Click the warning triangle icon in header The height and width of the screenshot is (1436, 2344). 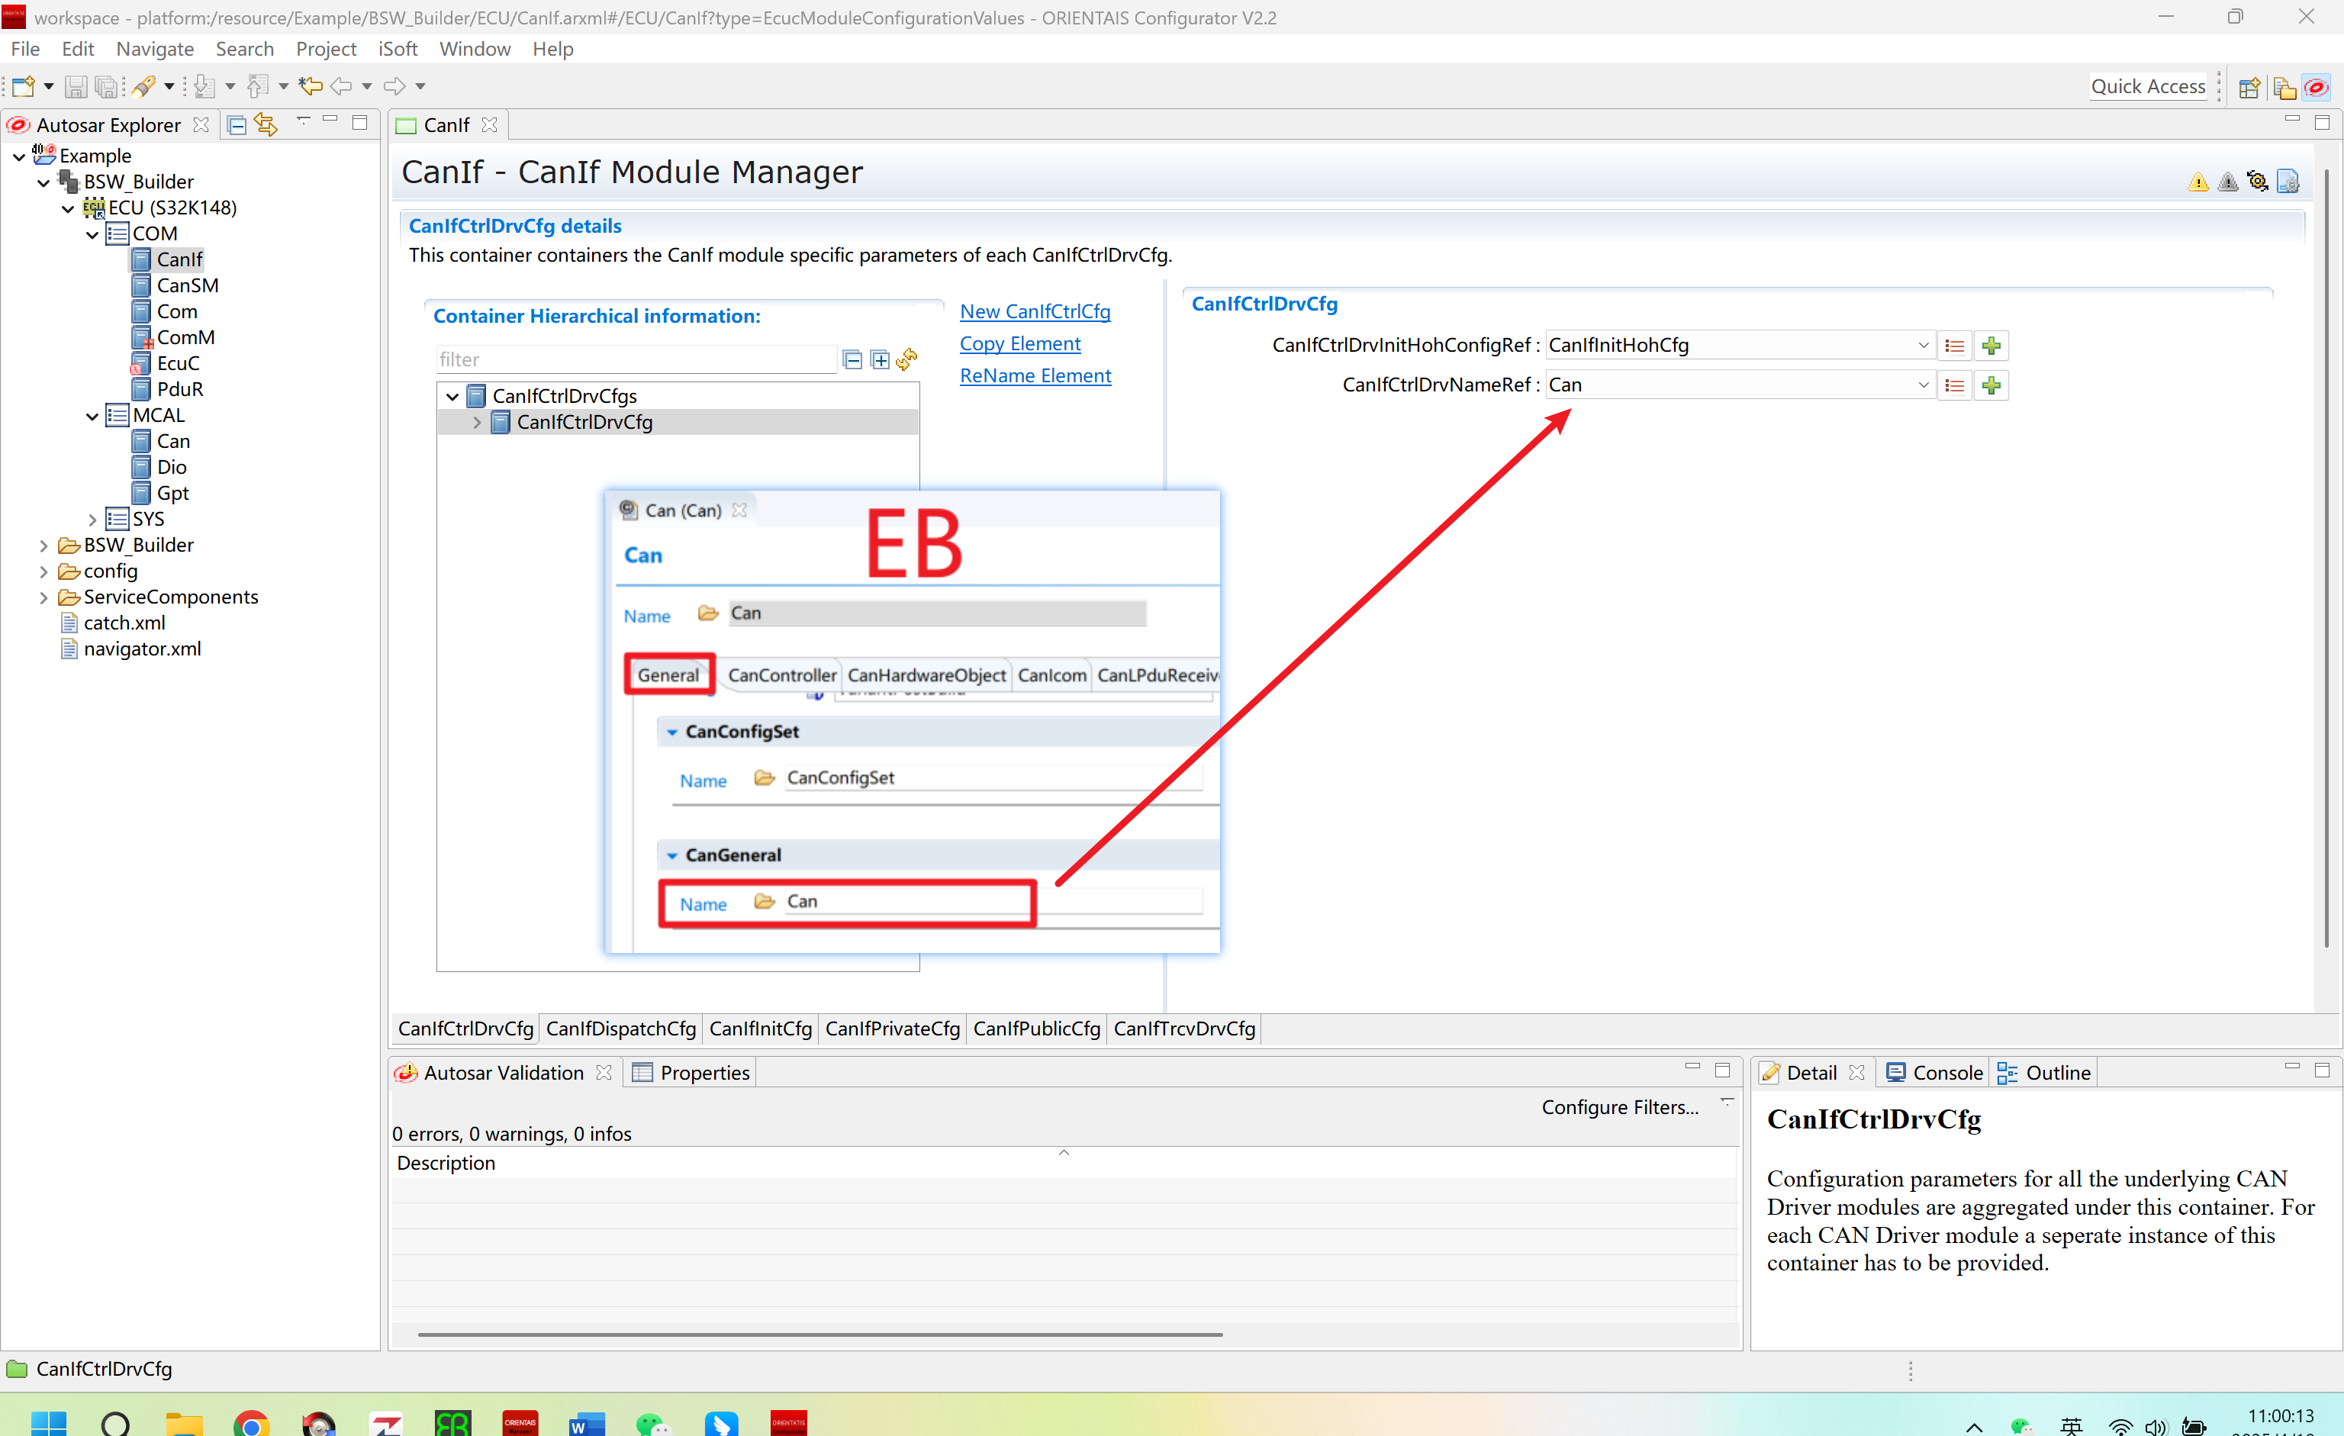point(2197,182)
